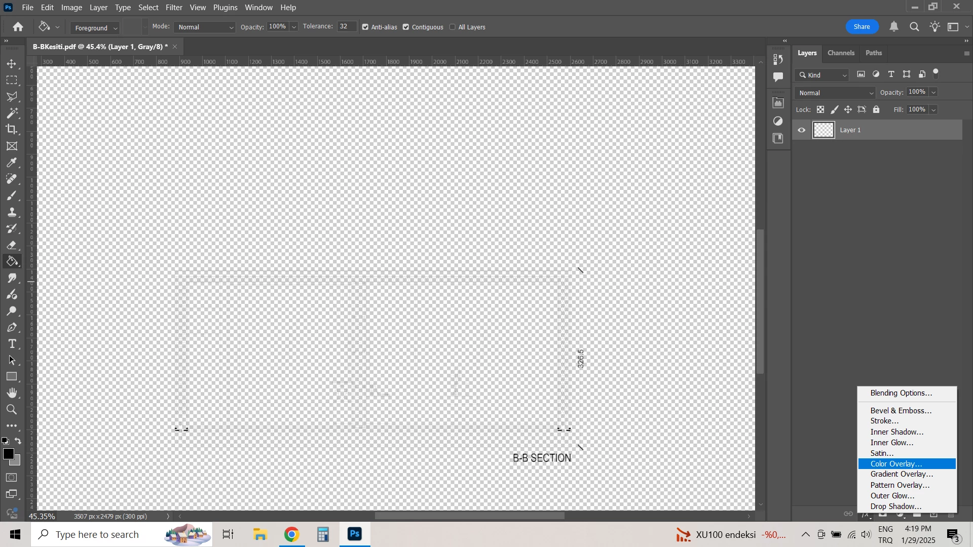
Task: Choose Color Overlay from the effects menu
Action: (895, 464)
